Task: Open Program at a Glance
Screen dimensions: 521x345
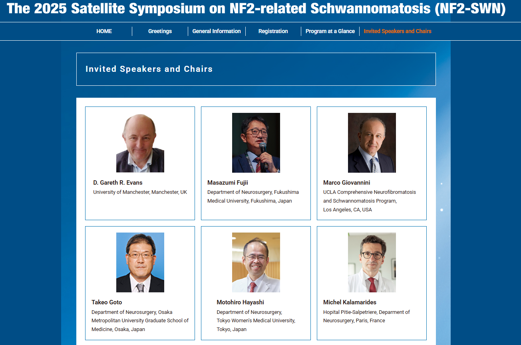Action: [x=330, y=31]
